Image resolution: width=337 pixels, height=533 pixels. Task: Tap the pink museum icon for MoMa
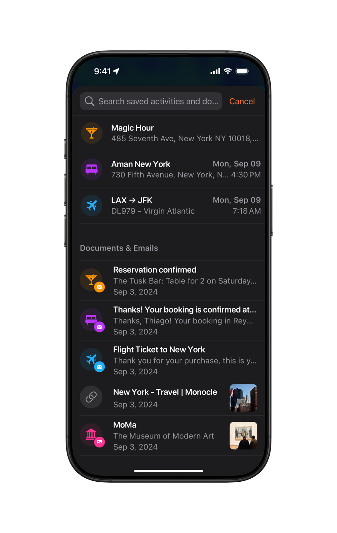[91, 434]
